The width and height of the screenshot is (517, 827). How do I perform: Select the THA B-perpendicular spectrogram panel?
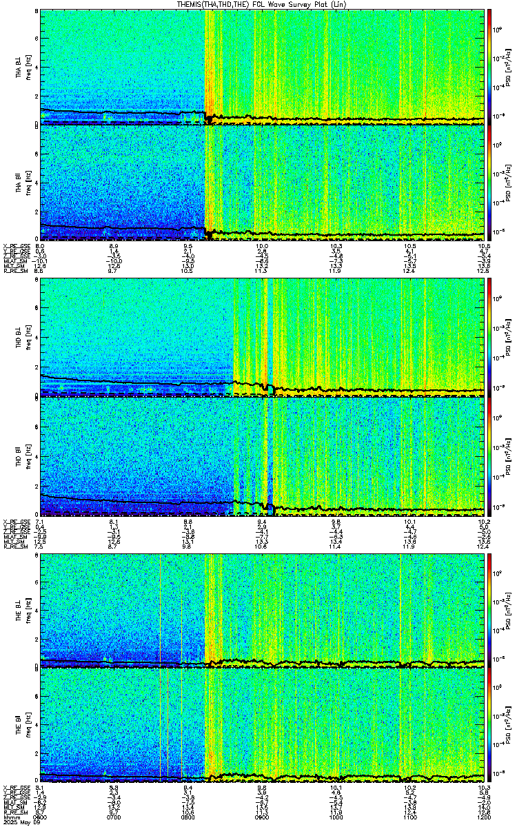263,67
